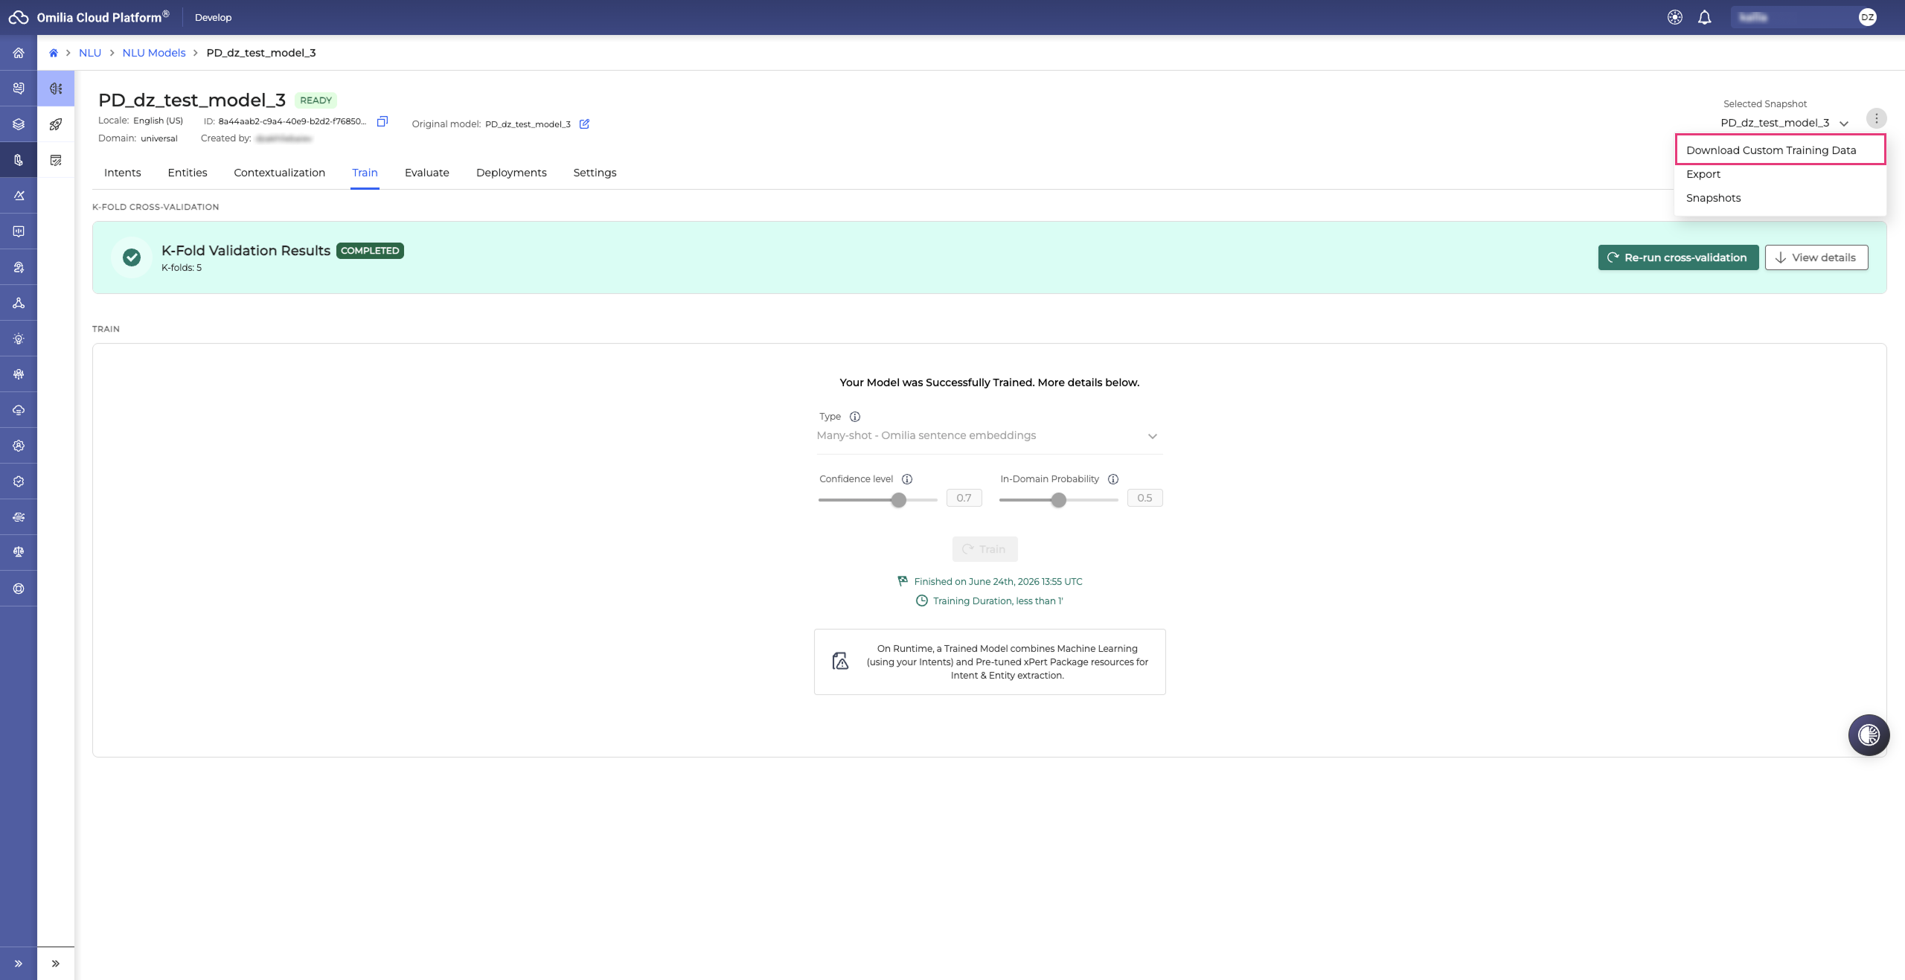Open the cloud icon in the left sidebar
Screen dimensions: 1905x980
click(19, 410)
